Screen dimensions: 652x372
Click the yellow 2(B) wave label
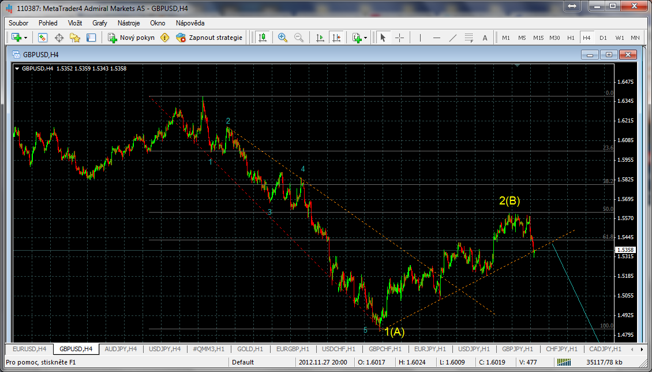tap(510, 201)
